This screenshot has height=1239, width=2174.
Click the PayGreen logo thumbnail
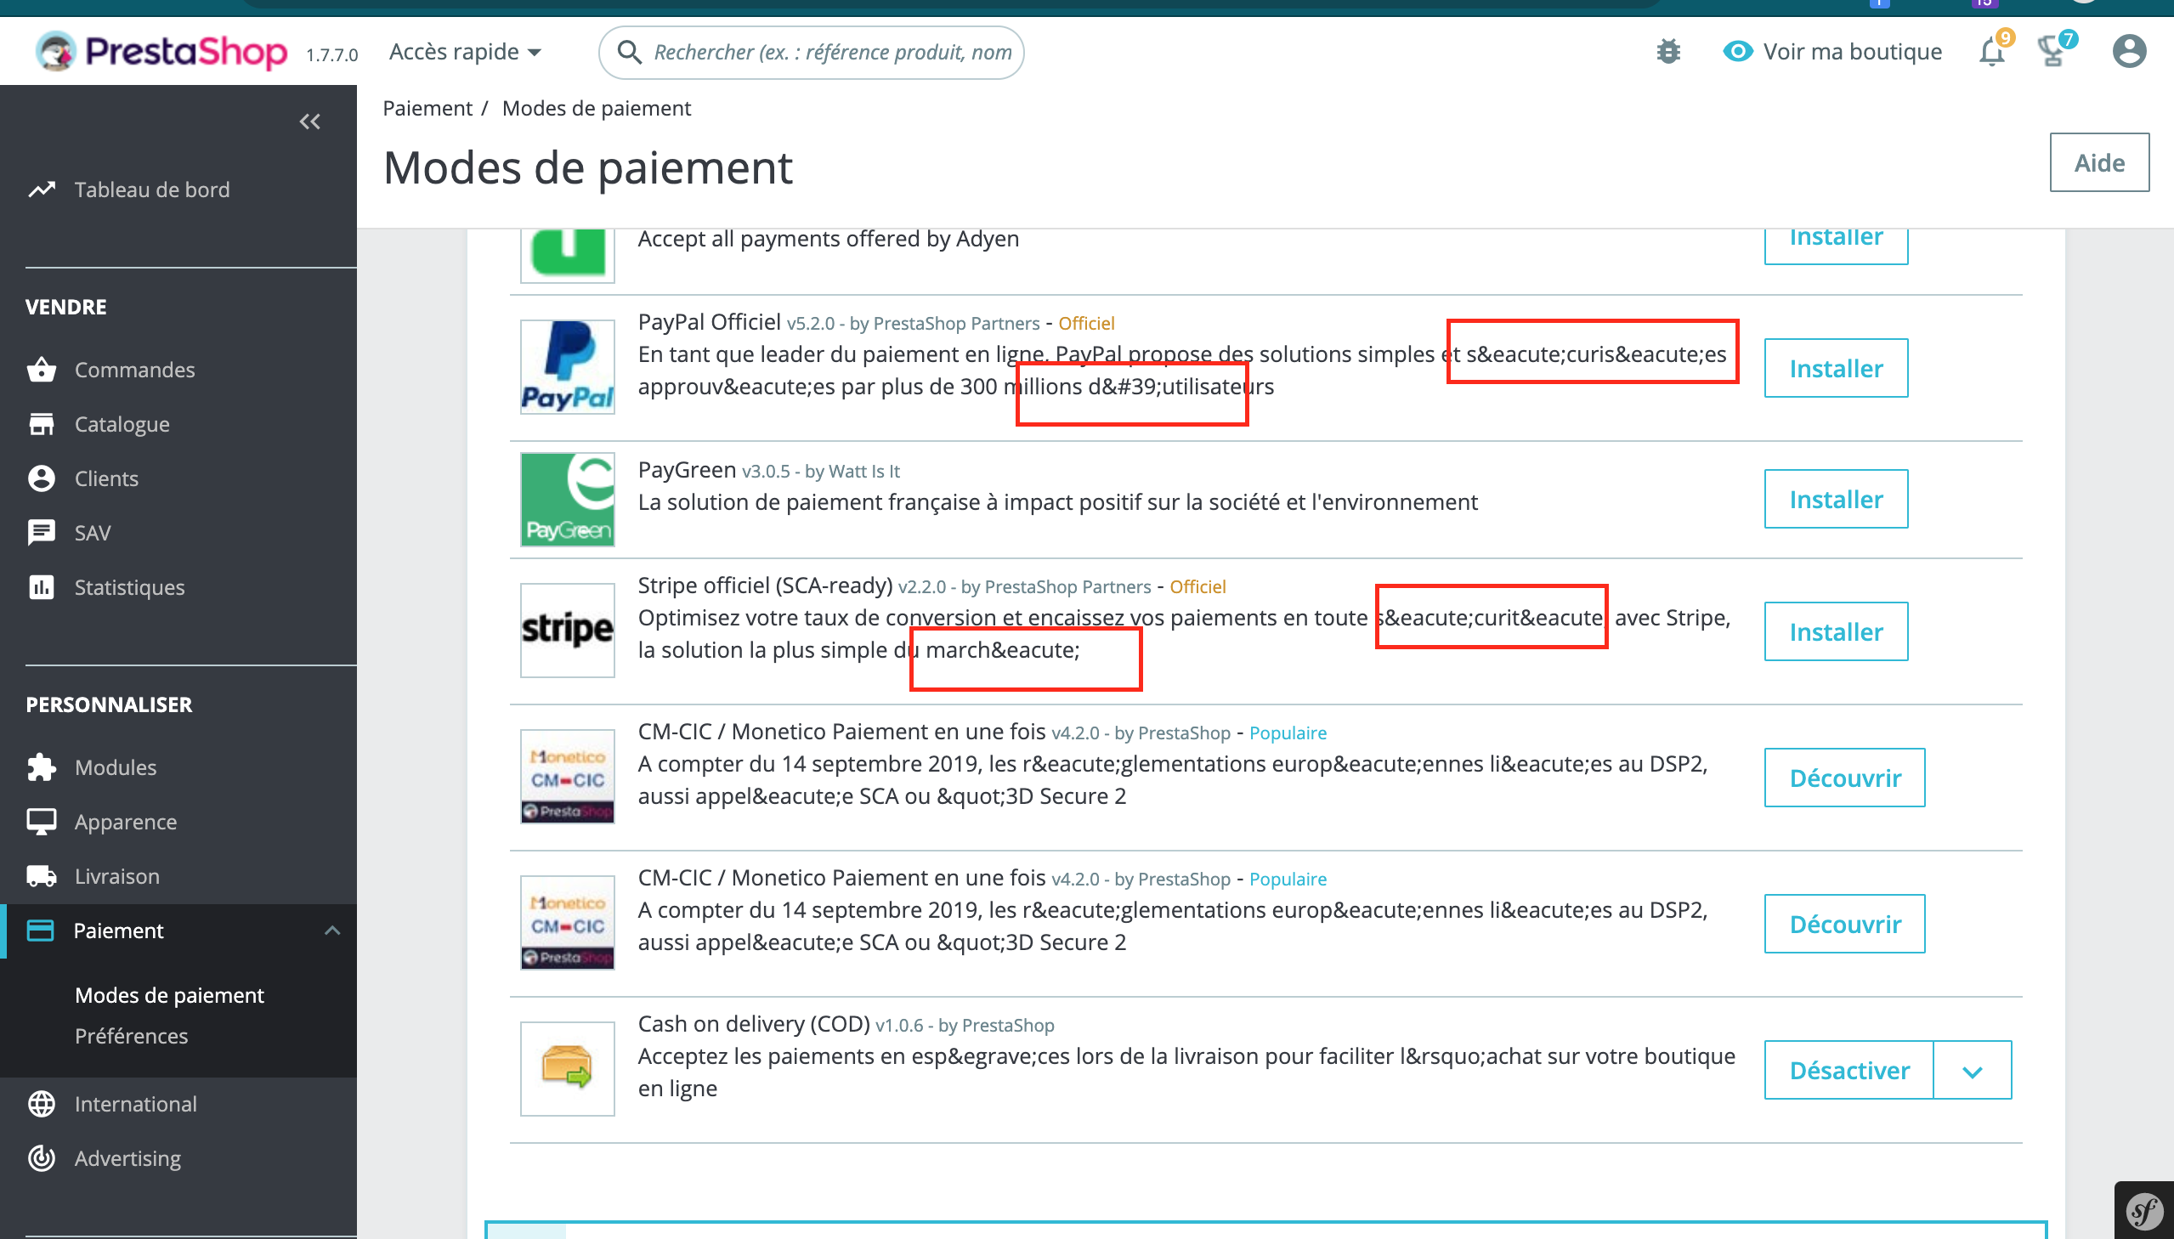568,500
